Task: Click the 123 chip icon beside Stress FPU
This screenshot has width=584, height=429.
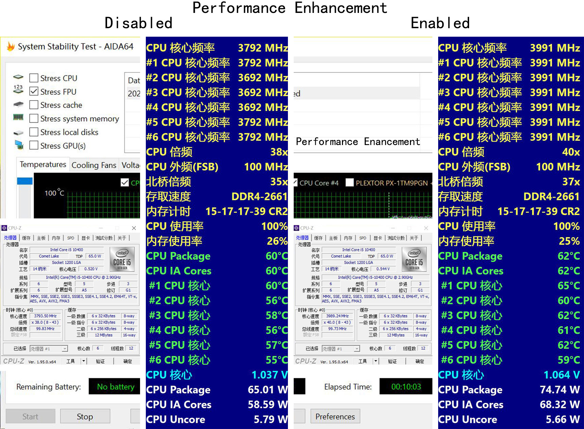Action: (18, 89)
